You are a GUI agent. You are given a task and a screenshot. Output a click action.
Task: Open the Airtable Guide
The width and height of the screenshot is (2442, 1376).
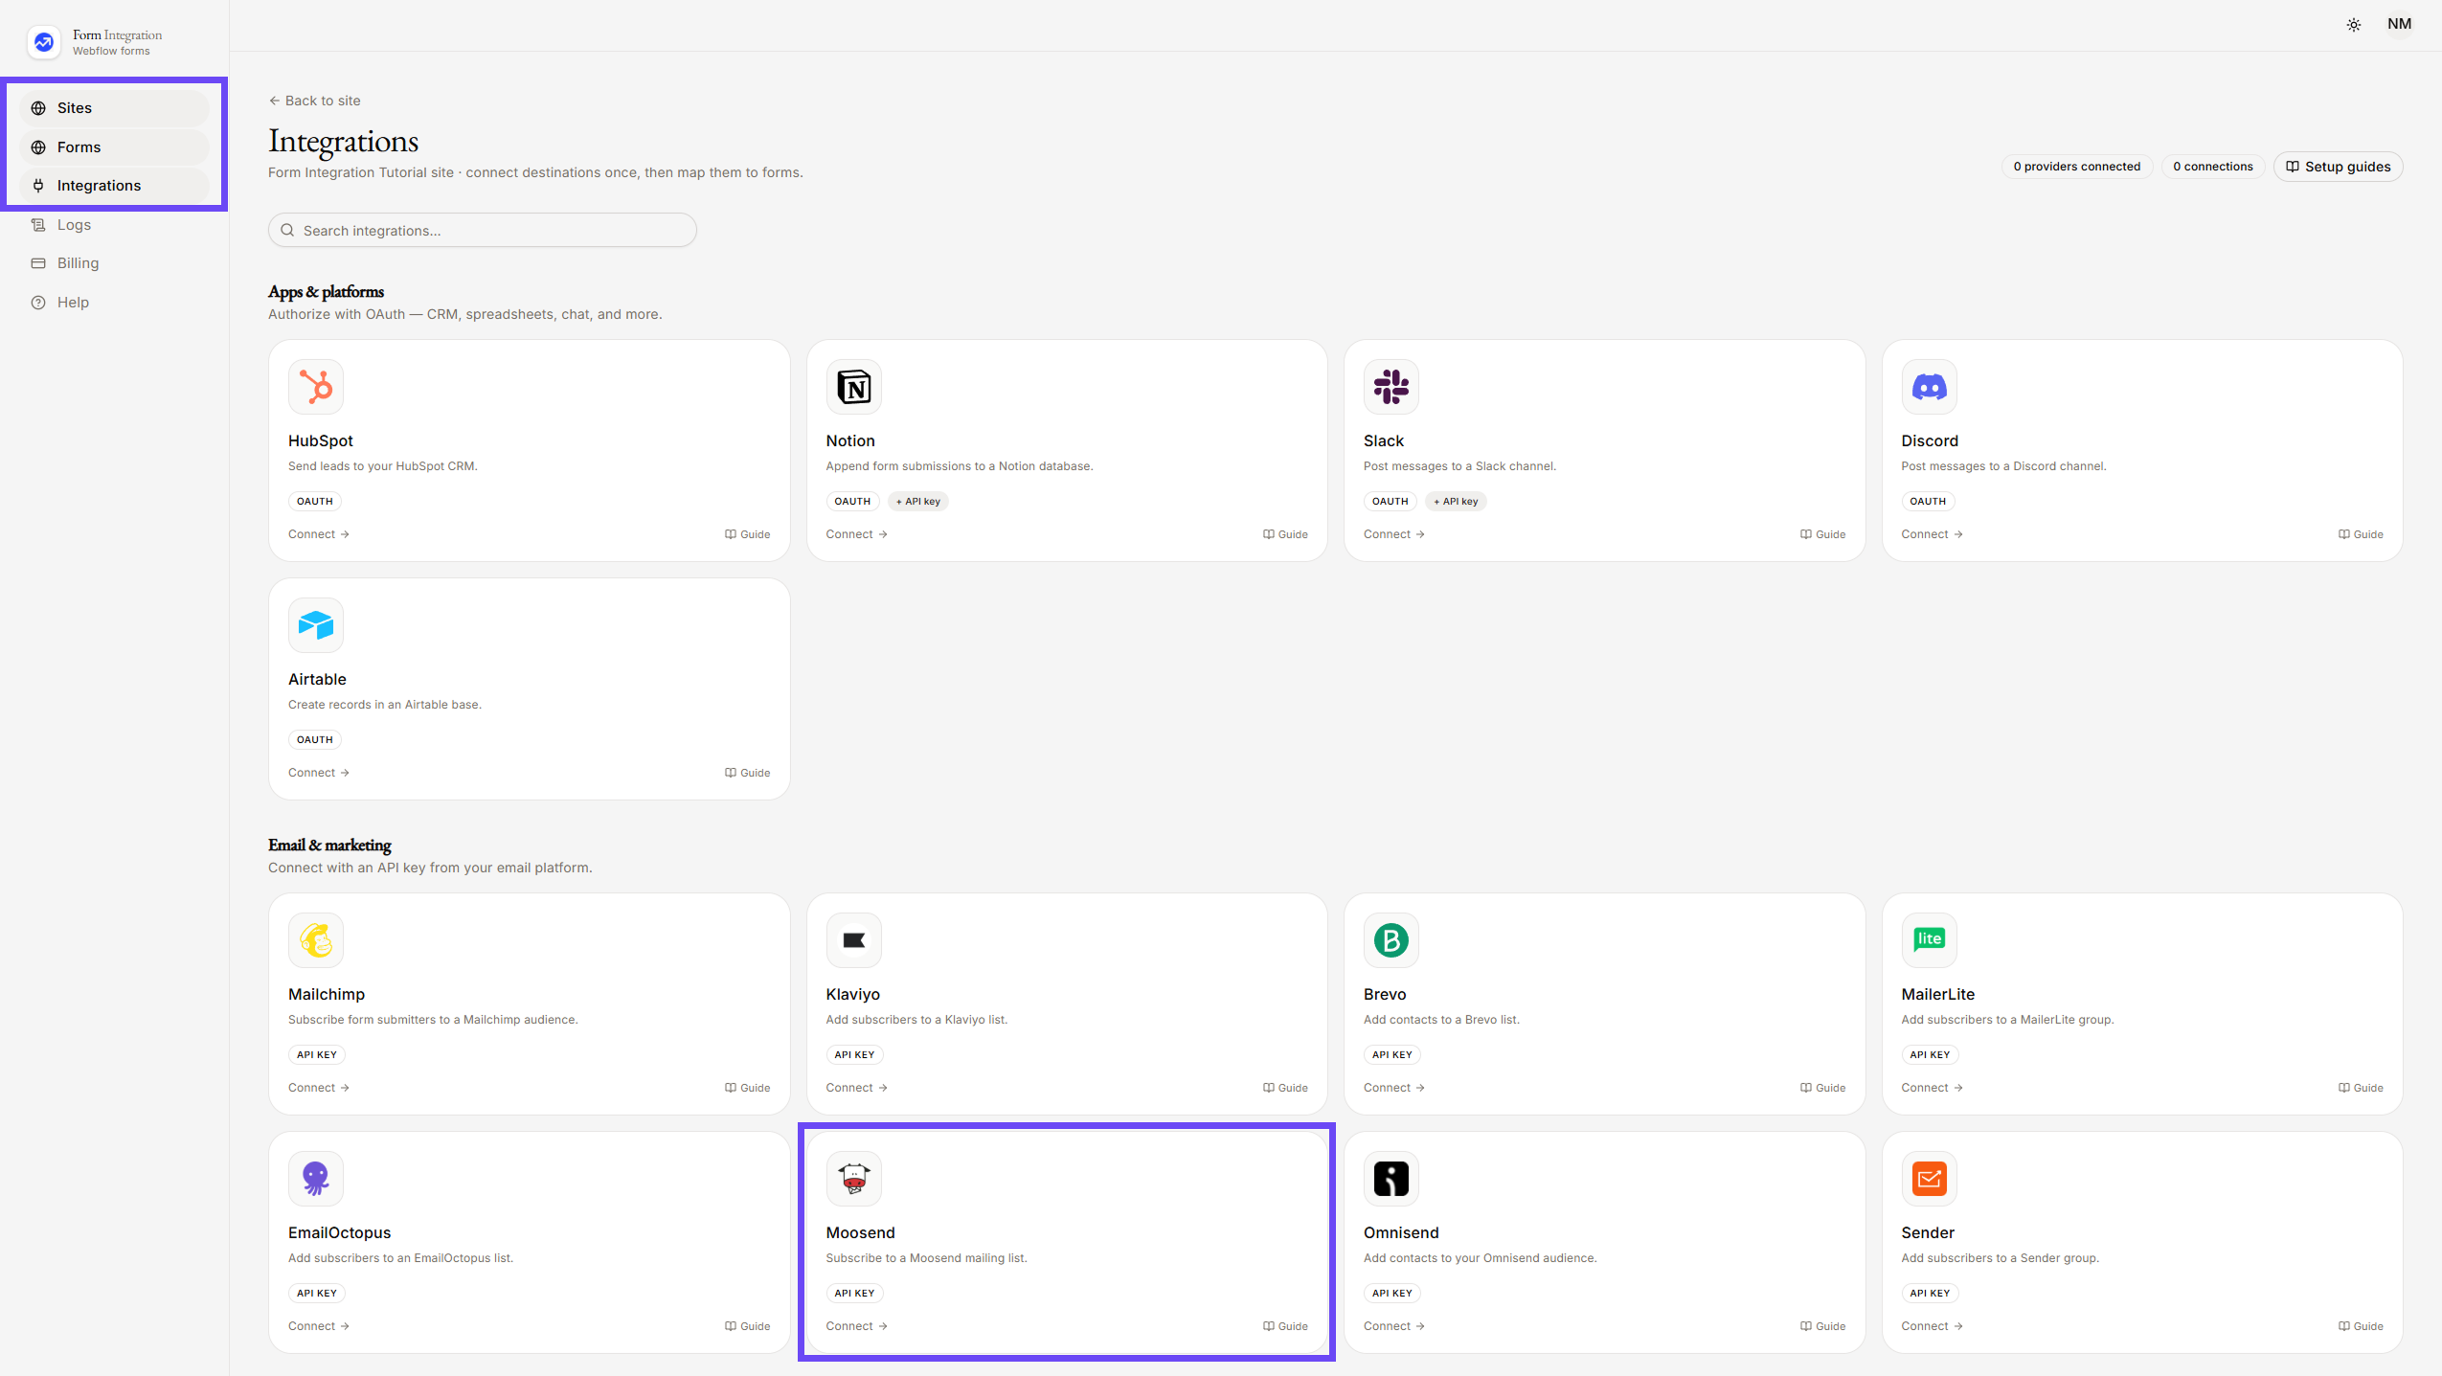click(x=747, y=773)
